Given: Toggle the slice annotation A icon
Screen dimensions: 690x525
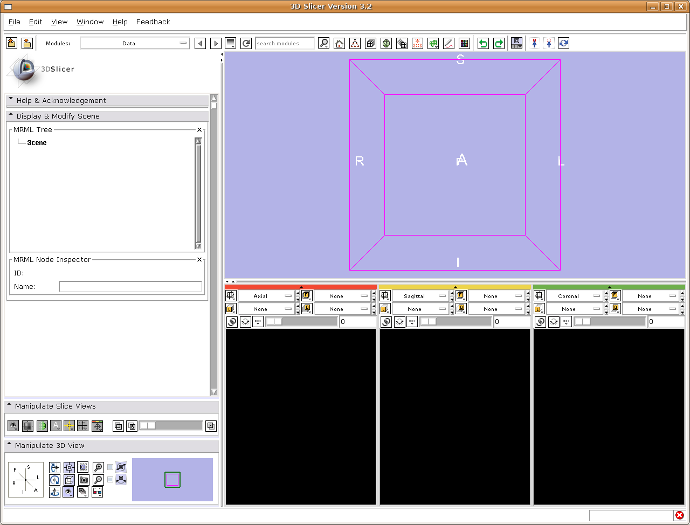Looking at the screenshot, I should pyautogui.click(x=56, y=426).
